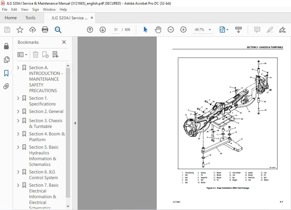The height and width of the screenshot is (210, 291).
Task: Click the bookmarks panel scrollbar thumb
Action: (x=68, y=133)
